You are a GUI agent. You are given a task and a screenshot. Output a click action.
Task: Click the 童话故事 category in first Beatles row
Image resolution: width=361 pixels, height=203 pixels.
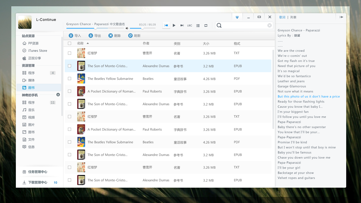tap(180, 79)
